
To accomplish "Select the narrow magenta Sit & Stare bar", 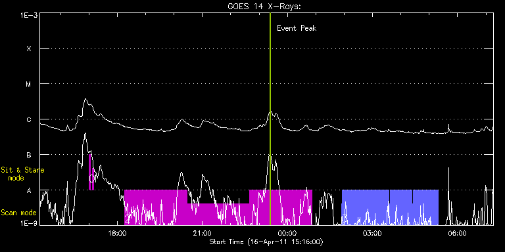I will coord(91,172).
